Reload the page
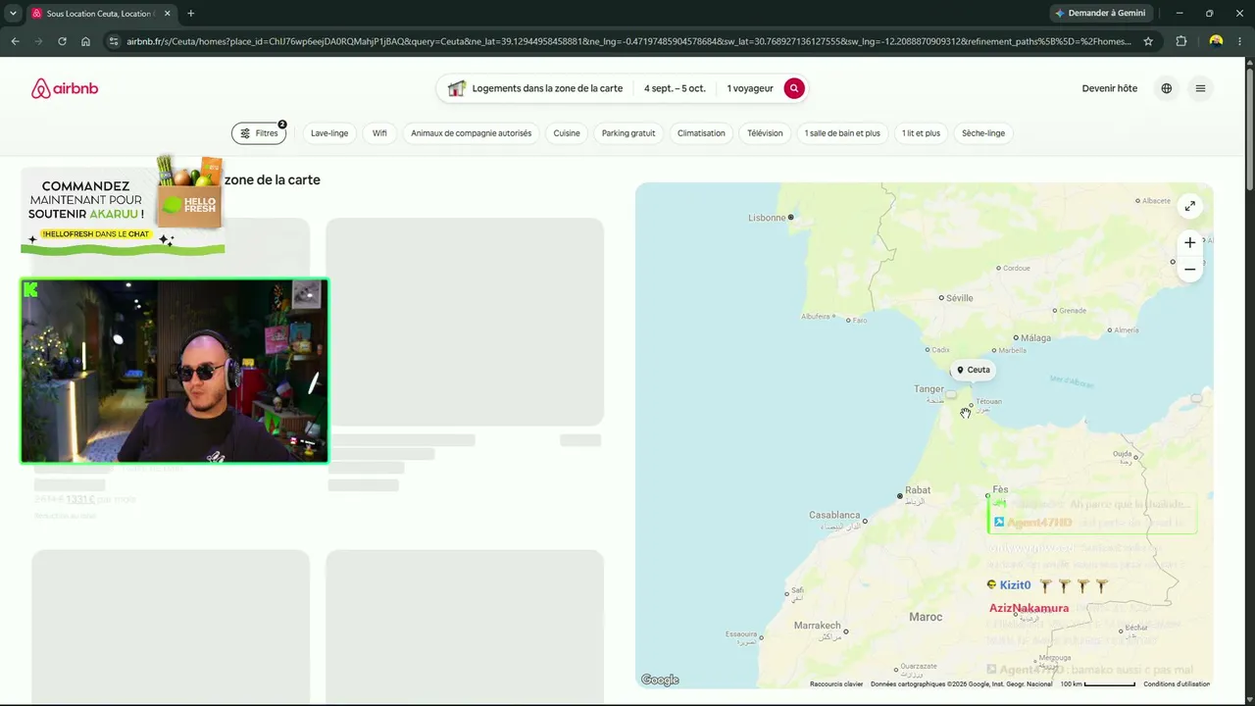This screenshot has height=706, width=1255. (62, 41)
